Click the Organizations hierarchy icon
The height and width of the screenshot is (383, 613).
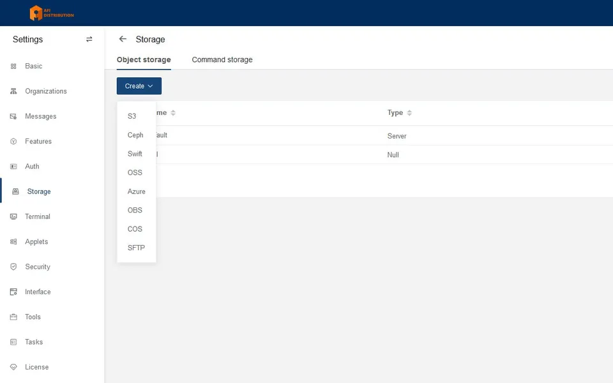[13, 91]
